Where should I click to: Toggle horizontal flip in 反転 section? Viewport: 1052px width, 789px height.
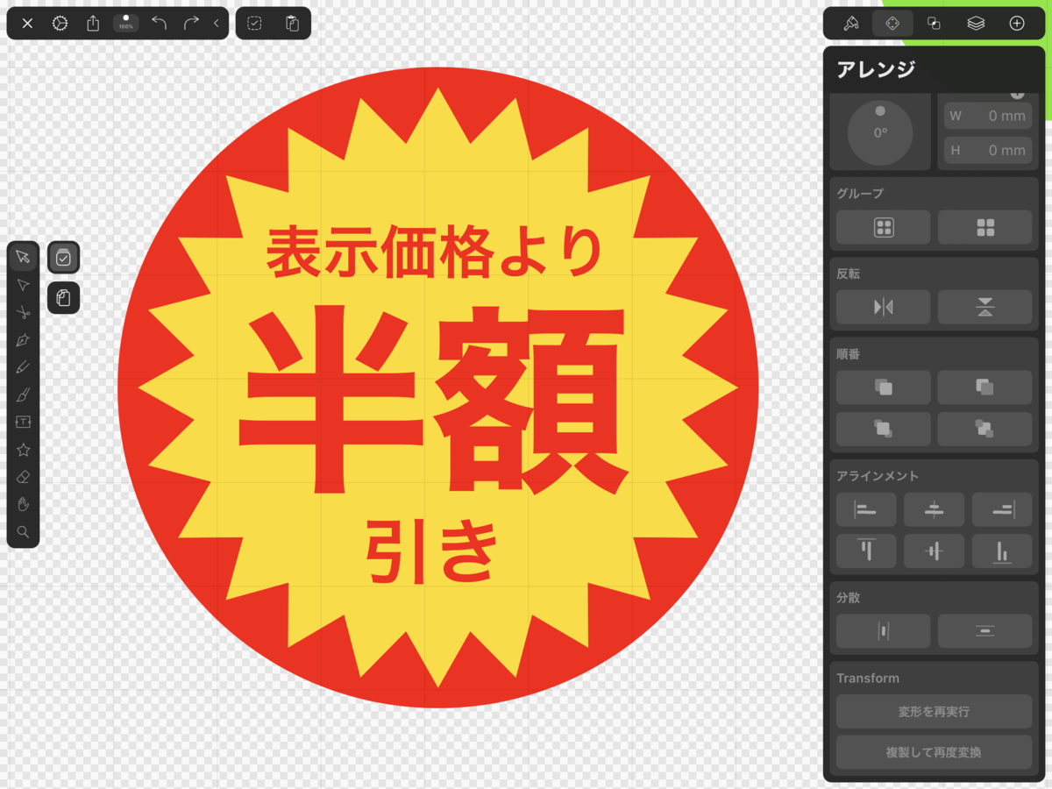tap(883, 308)
